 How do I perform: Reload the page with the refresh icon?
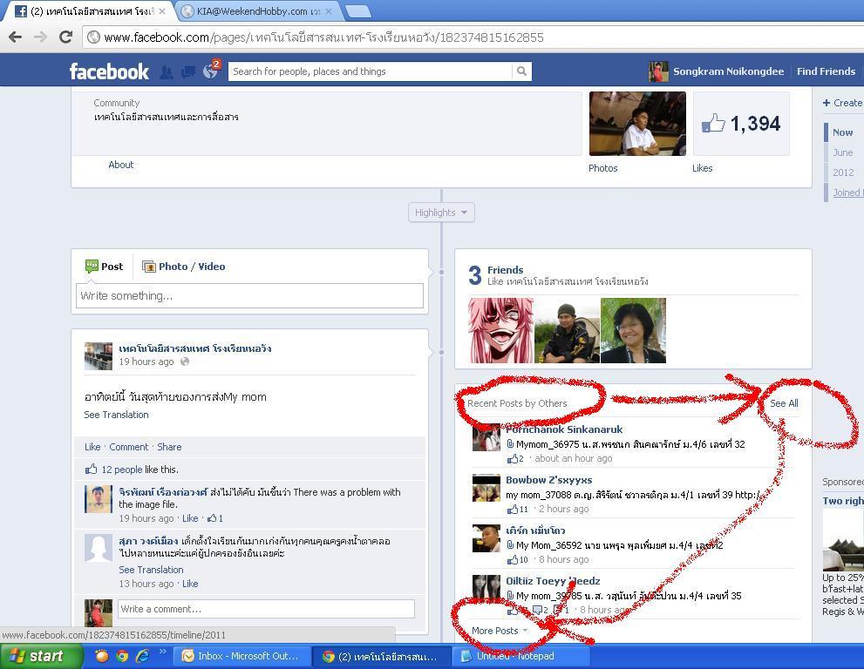[65, 37]
